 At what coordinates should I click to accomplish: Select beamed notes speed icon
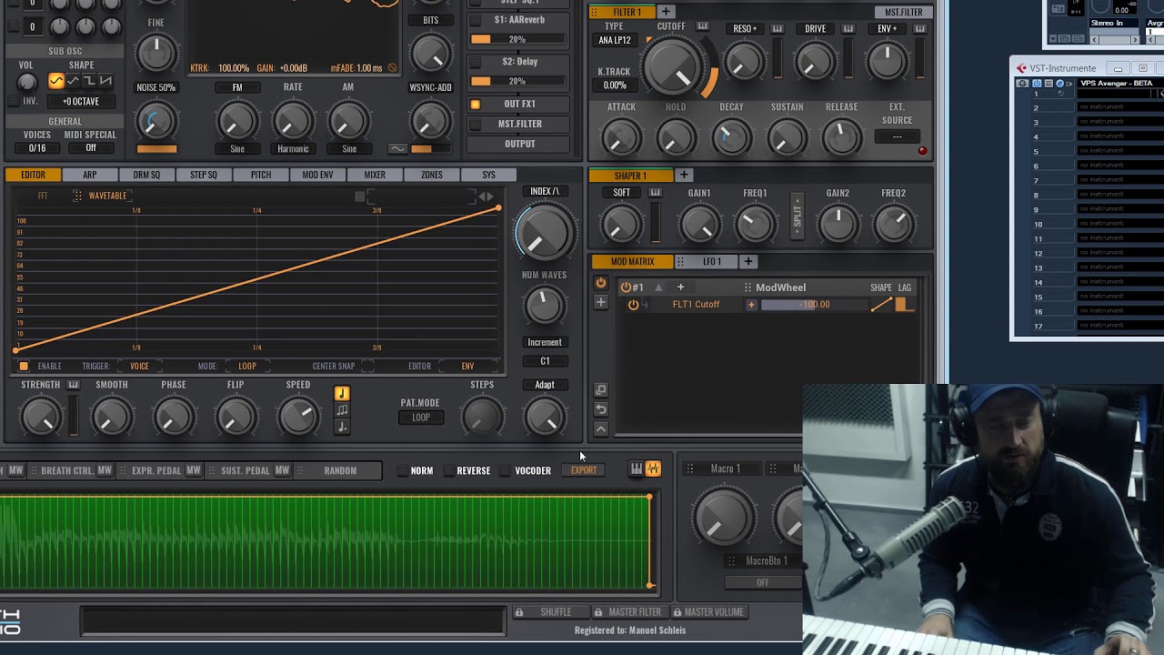(342, 410)
